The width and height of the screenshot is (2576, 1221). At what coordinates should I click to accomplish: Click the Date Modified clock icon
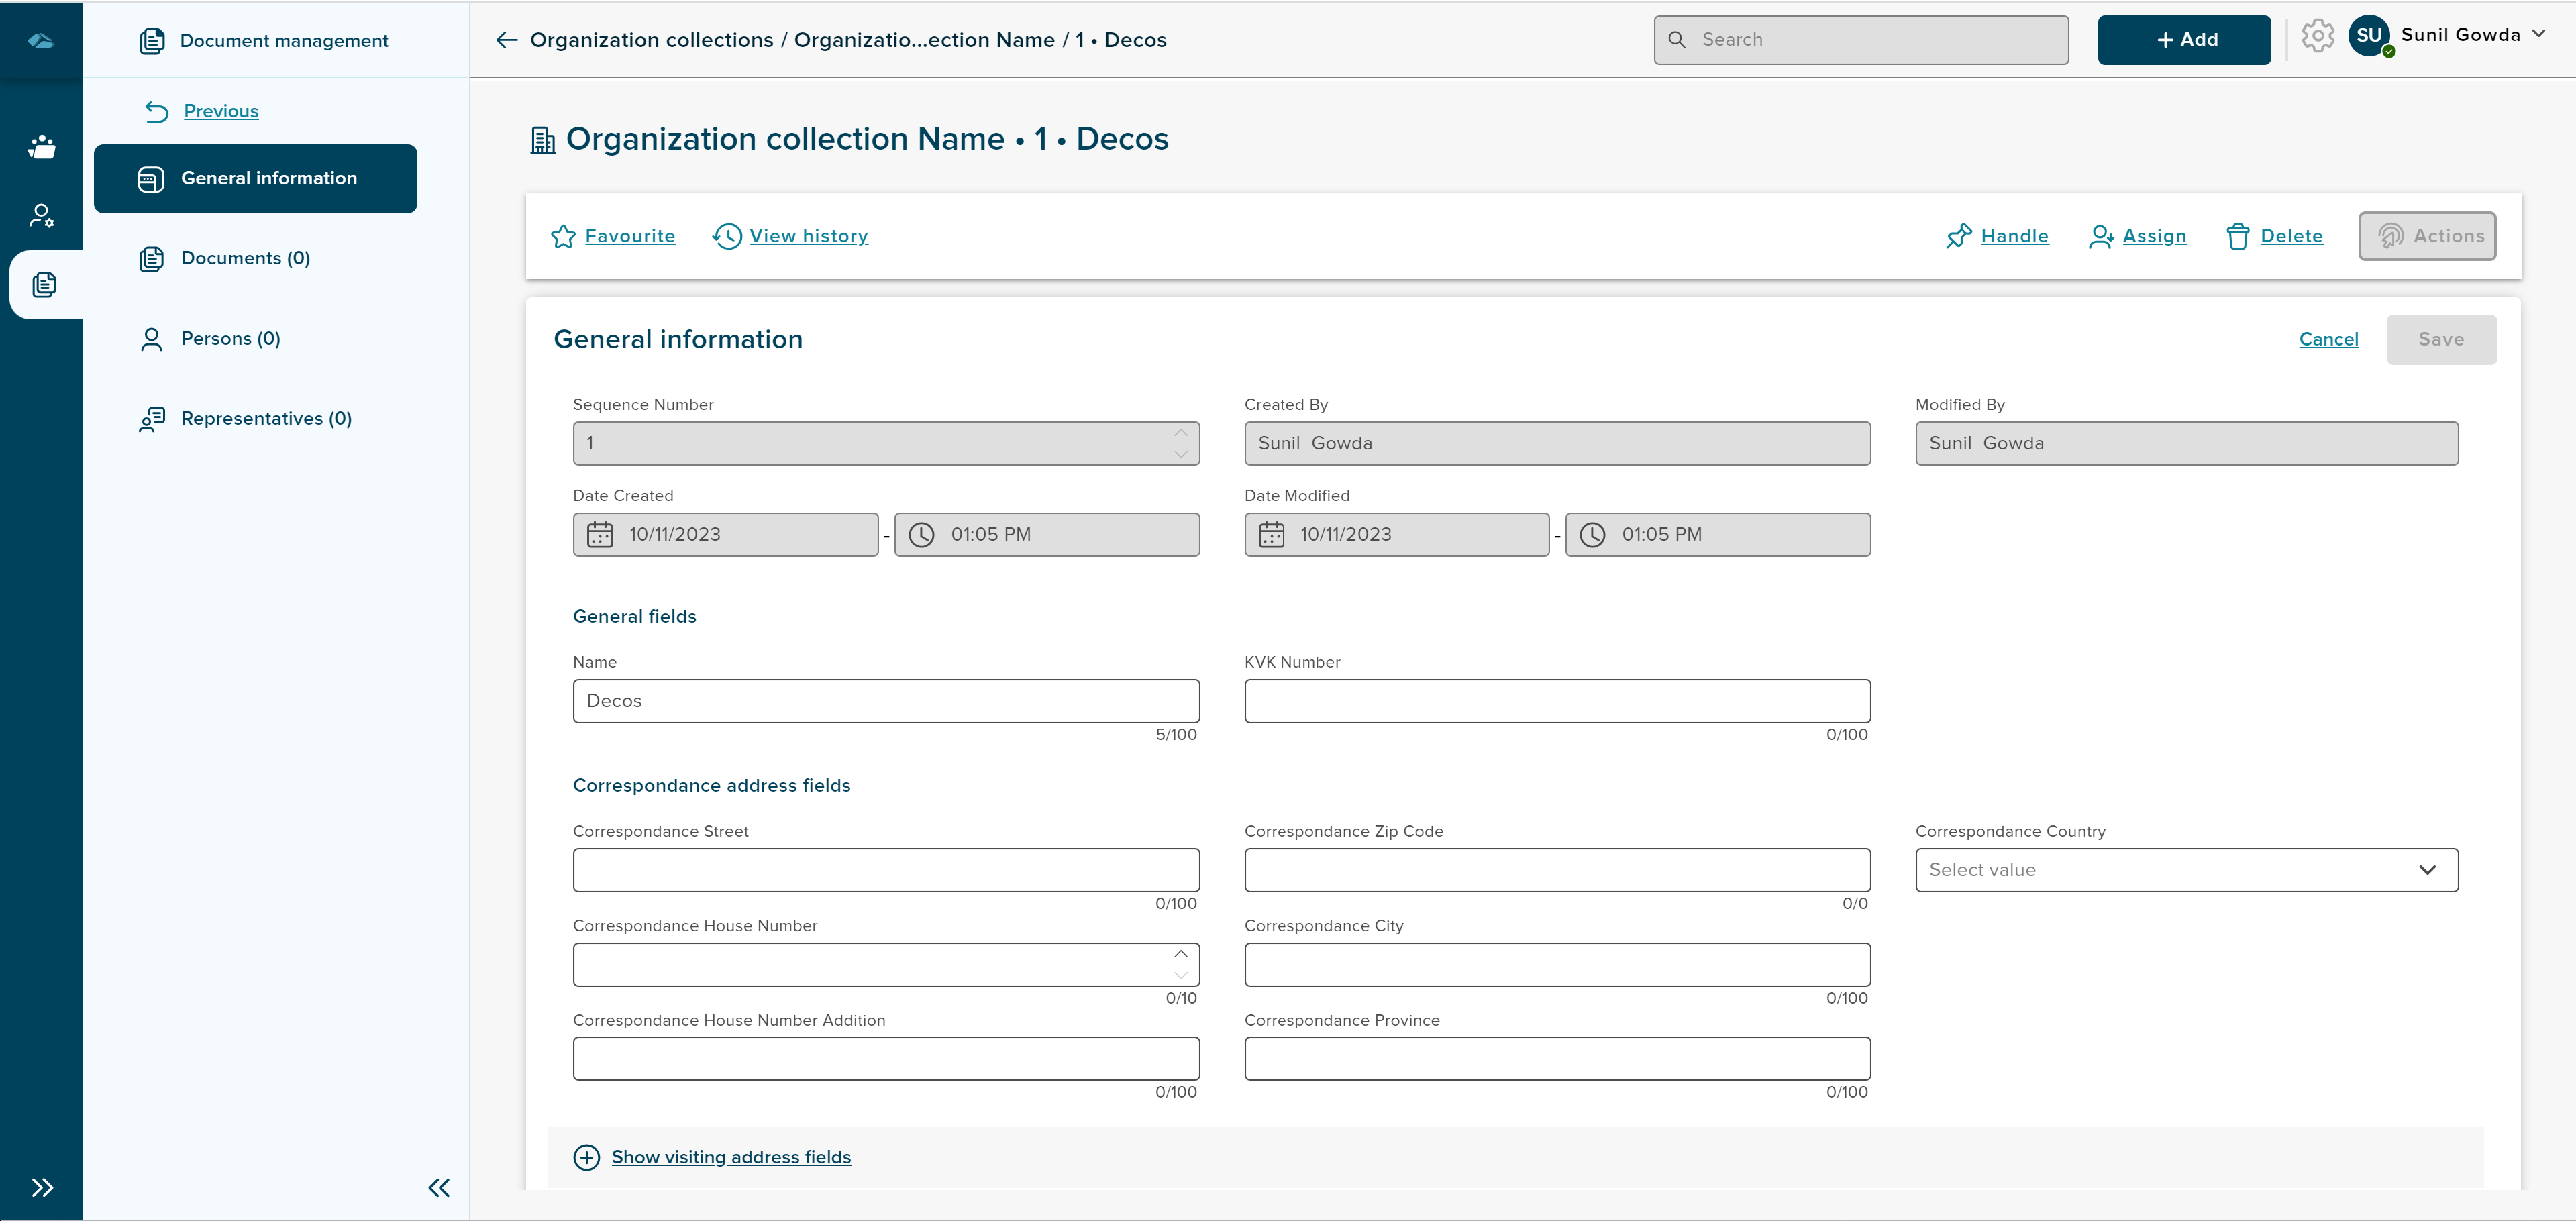[1592, 535]
